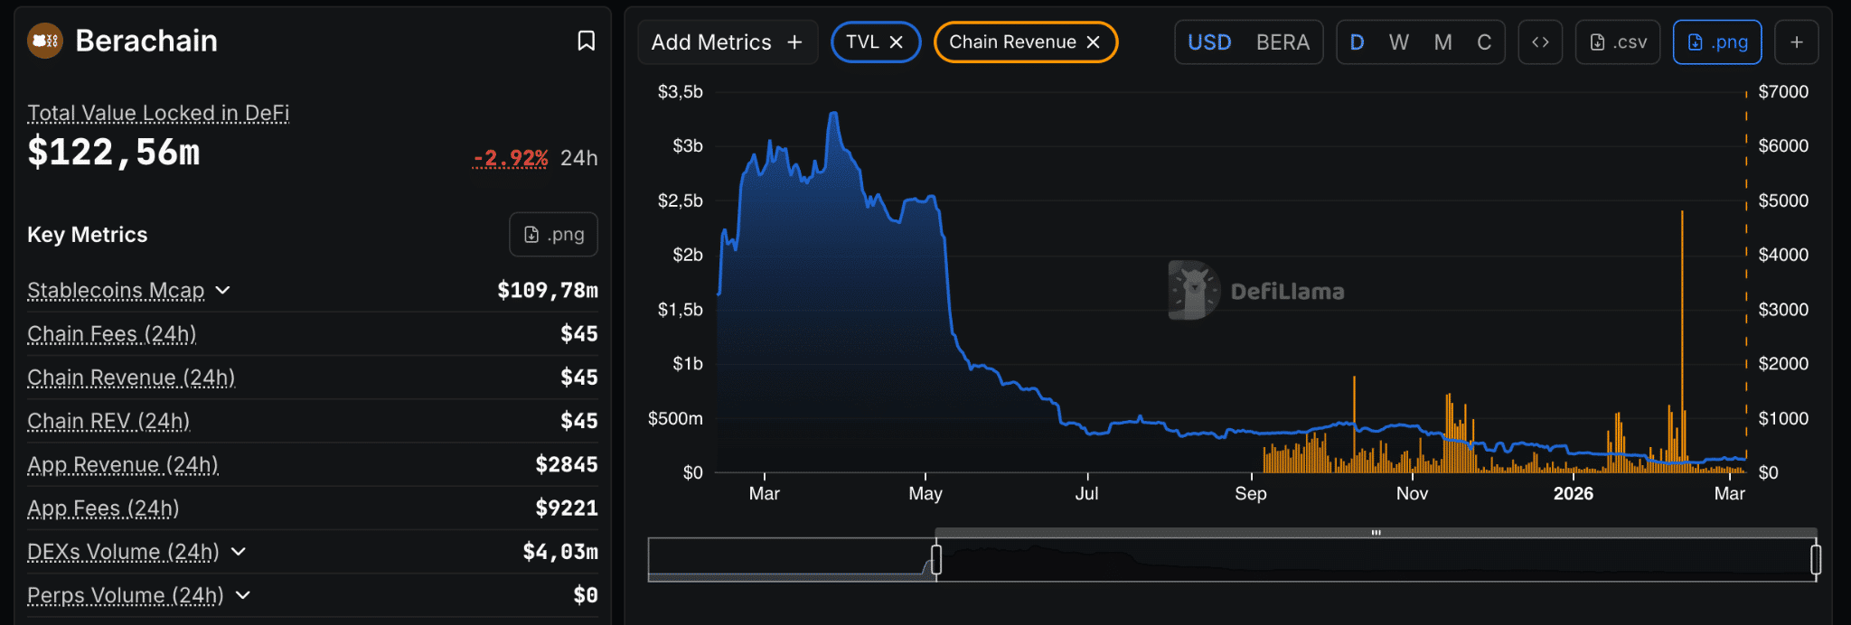
Task: Switch denomination to USD
Action: [x=1209, y=42]
